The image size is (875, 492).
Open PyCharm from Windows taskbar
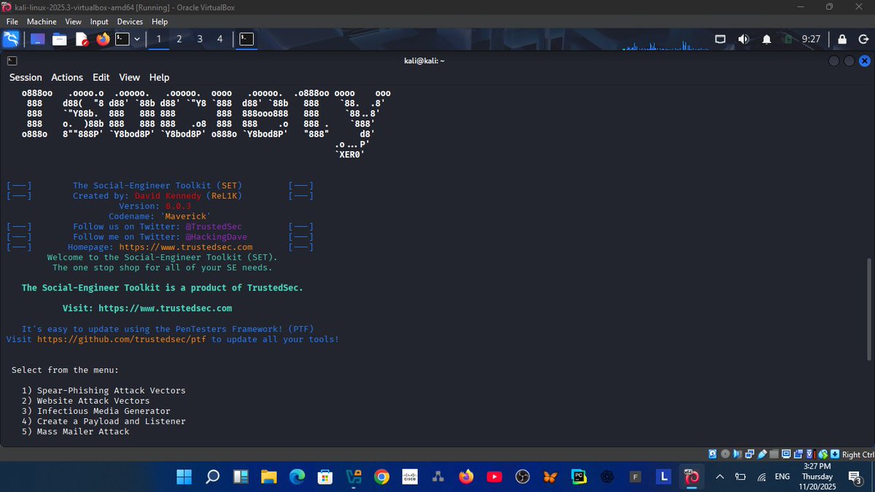(579, 477)
